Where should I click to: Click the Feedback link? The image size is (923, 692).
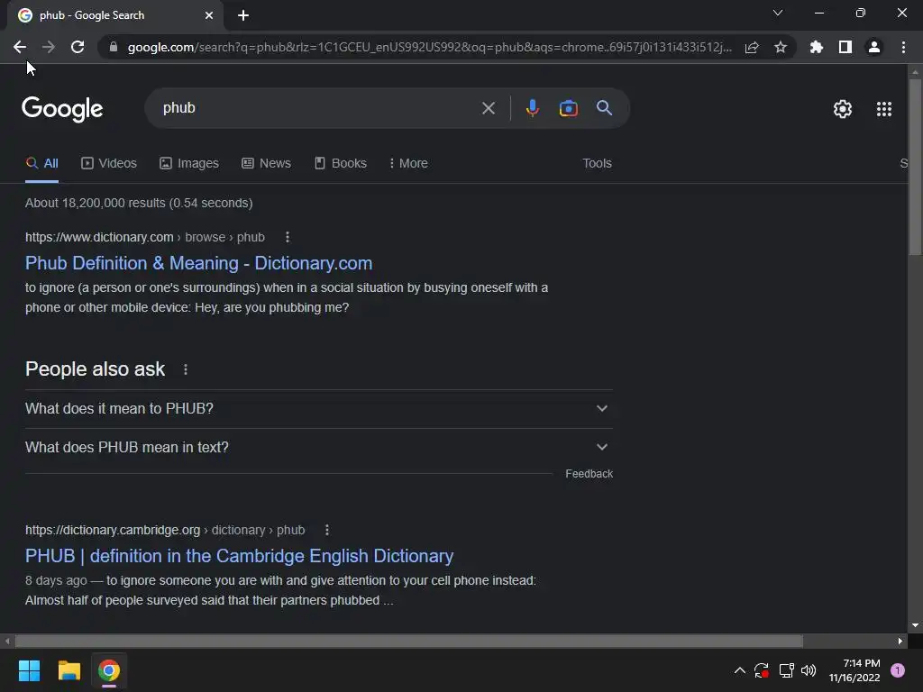click(x=589, y=474)
